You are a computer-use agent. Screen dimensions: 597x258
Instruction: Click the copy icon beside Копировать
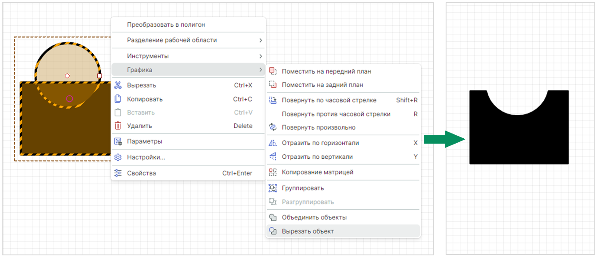(x=118, y=99)
